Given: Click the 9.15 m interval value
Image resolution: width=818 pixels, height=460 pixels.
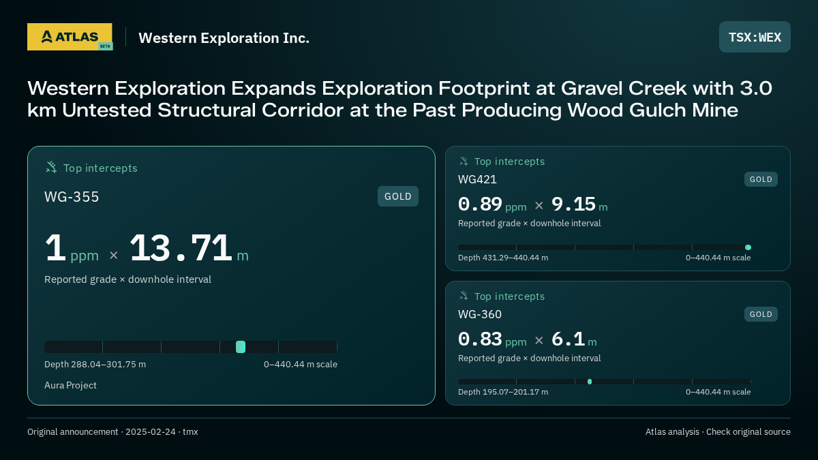Looking at the screenshot, I should (579, 204).
